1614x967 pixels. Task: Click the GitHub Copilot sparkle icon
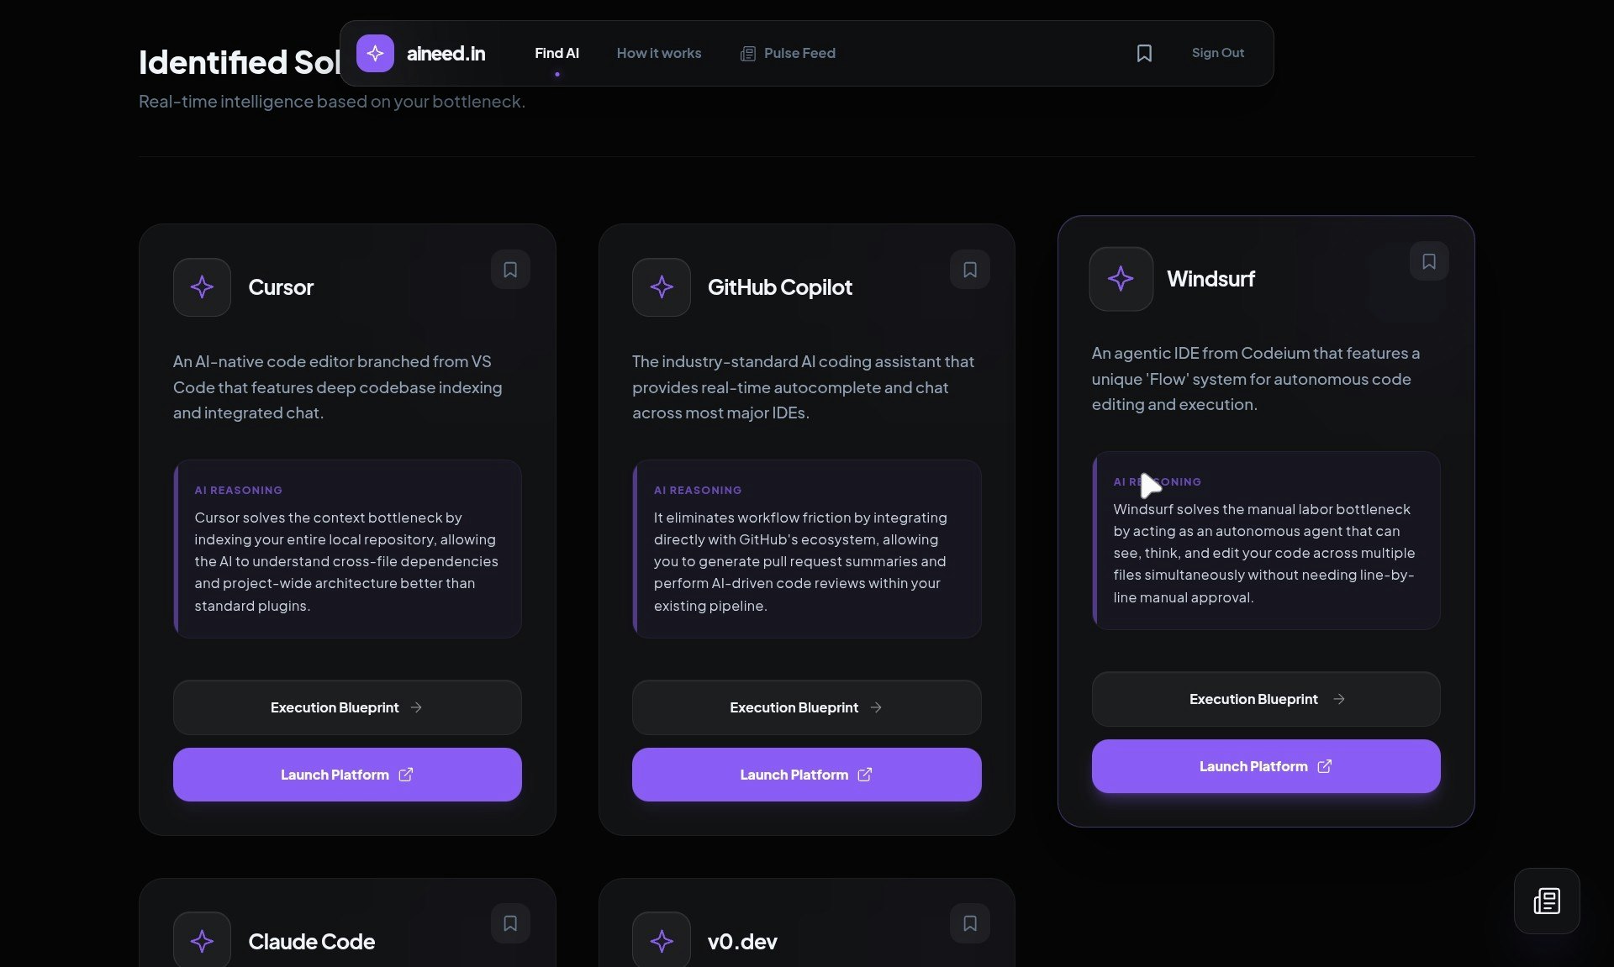pyautogui.click(x=662, y=287)
